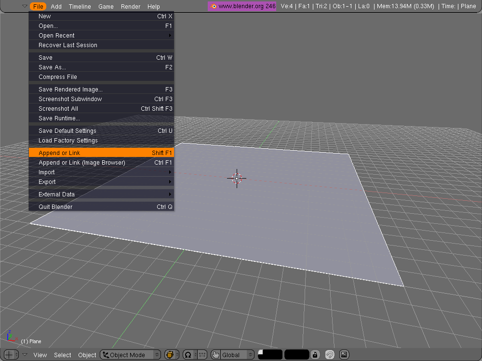Click the 3D View window type icon
This screenshot has width=482, height=361.
coord(9,355)
